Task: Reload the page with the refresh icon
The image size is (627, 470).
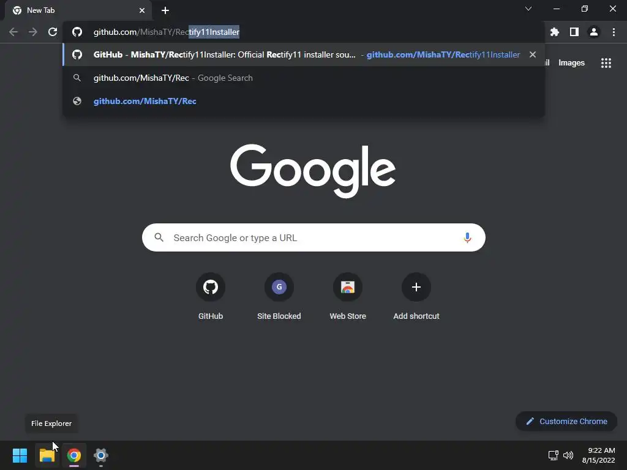Action: click(53, 32)
